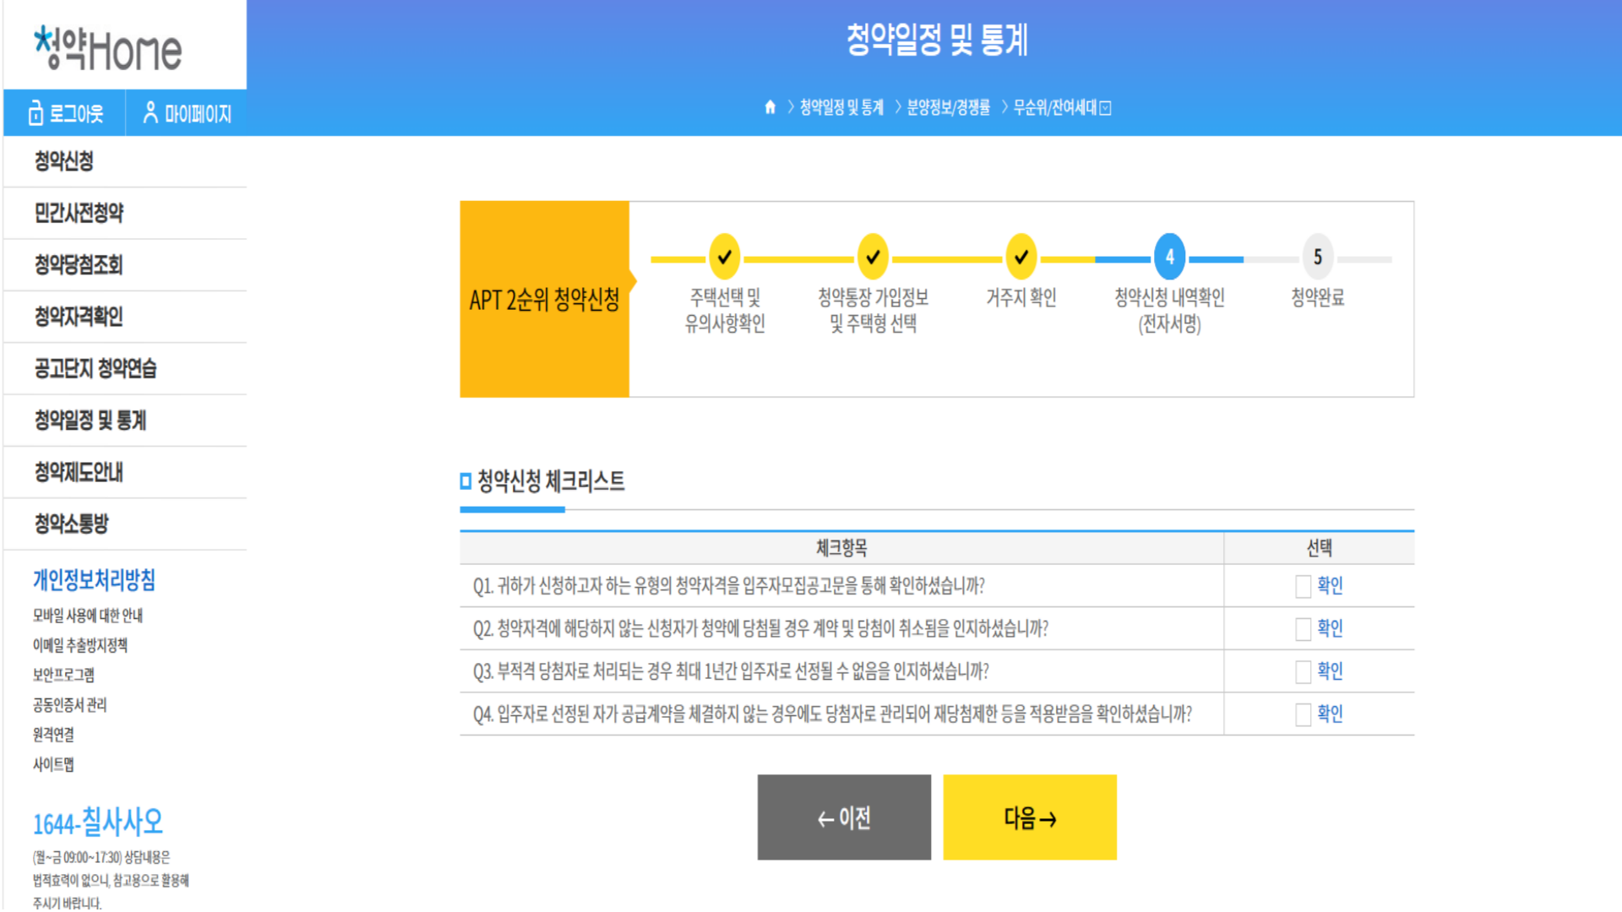Click the home icon in the breadcrumb
The height and width of the screenshot is (912, 1622).
(x=769, y=107)
